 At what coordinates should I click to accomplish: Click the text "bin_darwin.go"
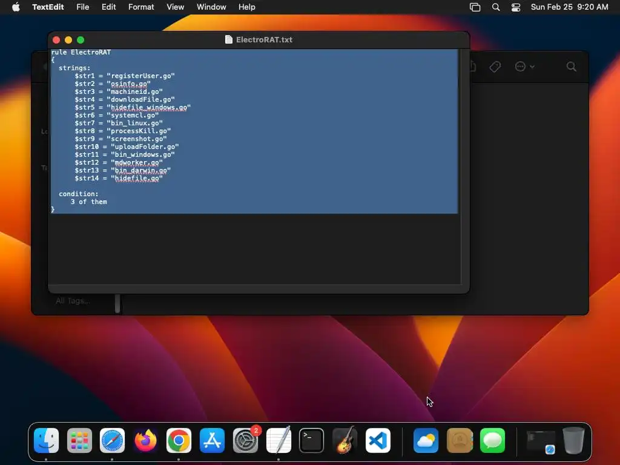tap(140, 170)
